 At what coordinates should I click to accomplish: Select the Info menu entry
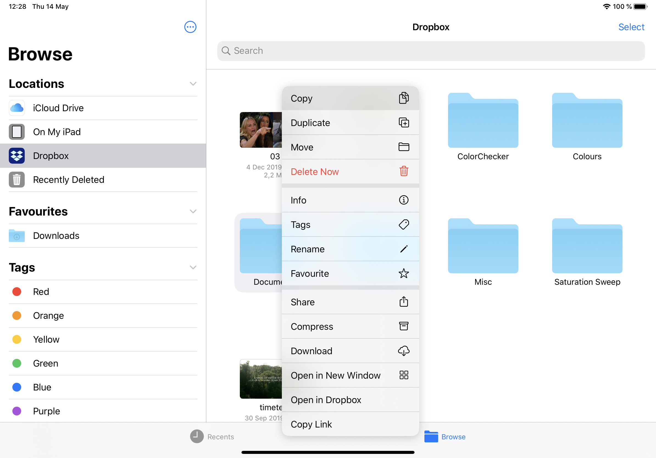[x=350, y=200]
